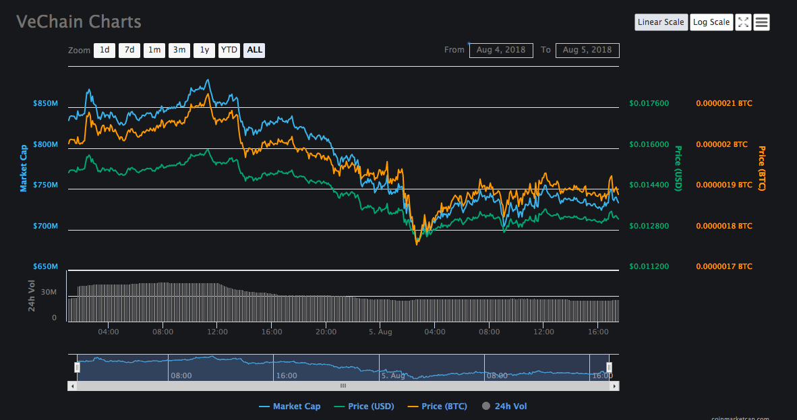Set zoom range to 3m
The image size is (797, 420).
(179, 50)
